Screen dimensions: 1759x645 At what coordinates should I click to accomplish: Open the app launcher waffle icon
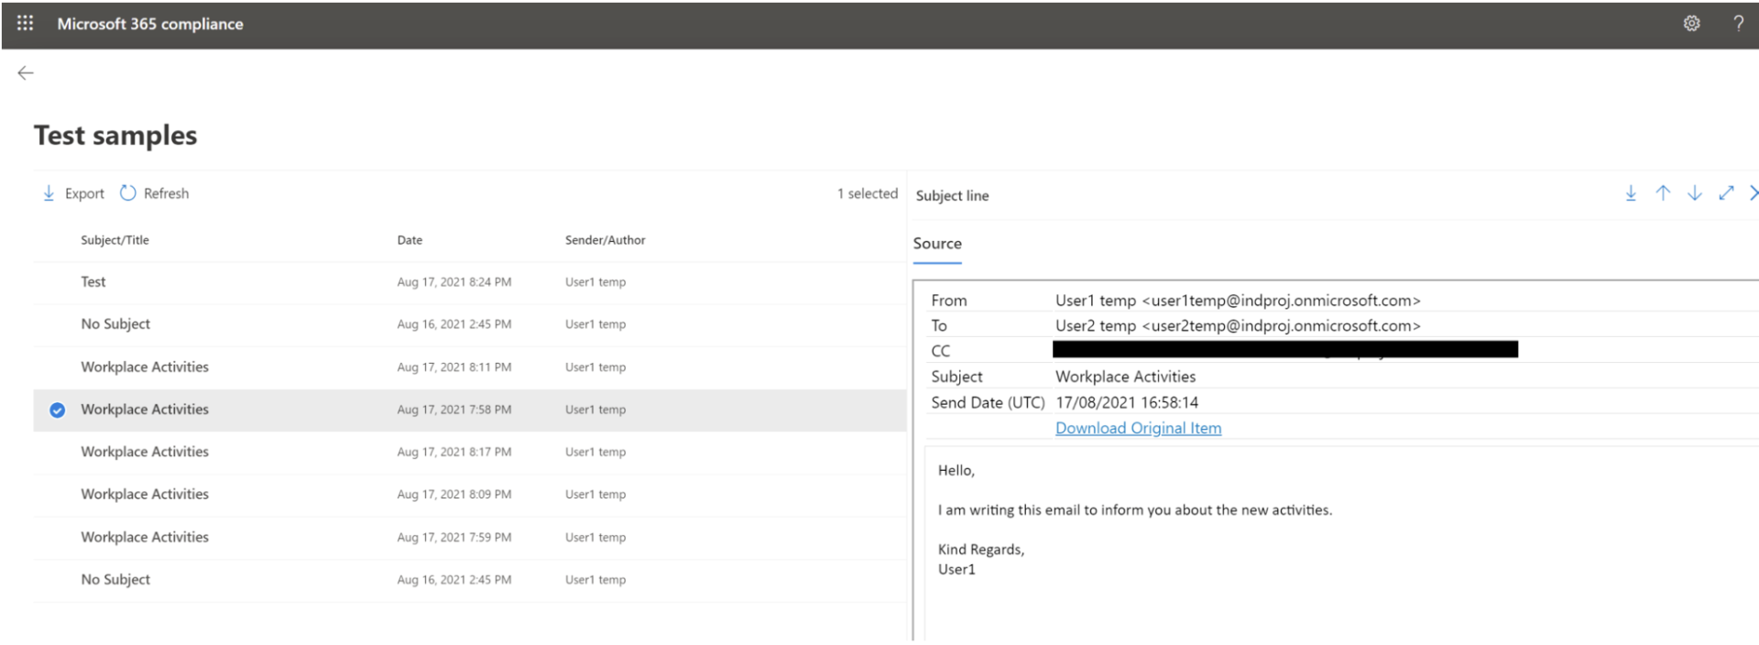25,23
